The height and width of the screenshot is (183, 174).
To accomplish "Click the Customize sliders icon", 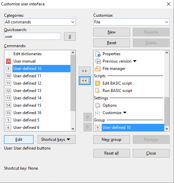I will click(x=98, y=113).
